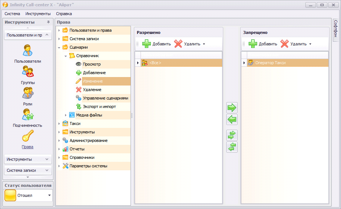Open the Удалить dropdown arrow under Запрещено
Image resolution: width=341 pixels, height=209 pixels.
(x=310, y=44)
